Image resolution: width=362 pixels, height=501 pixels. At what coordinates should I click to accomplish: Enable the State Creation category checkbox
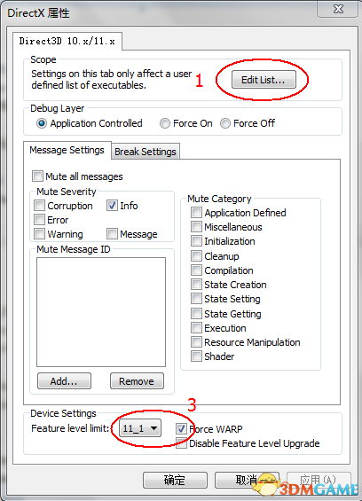tap(196, 284)
